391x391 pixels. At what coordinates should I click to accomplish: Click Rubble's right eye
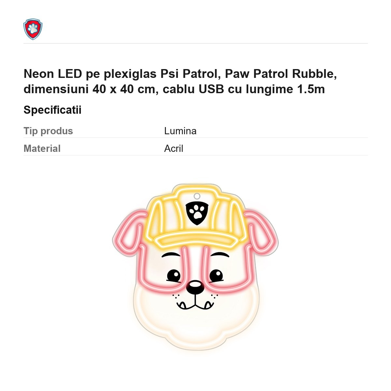(x=216, y=275)
